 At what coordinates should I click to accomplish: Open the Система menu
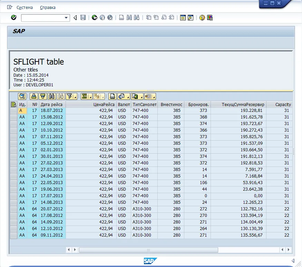(x=25, y=8)
